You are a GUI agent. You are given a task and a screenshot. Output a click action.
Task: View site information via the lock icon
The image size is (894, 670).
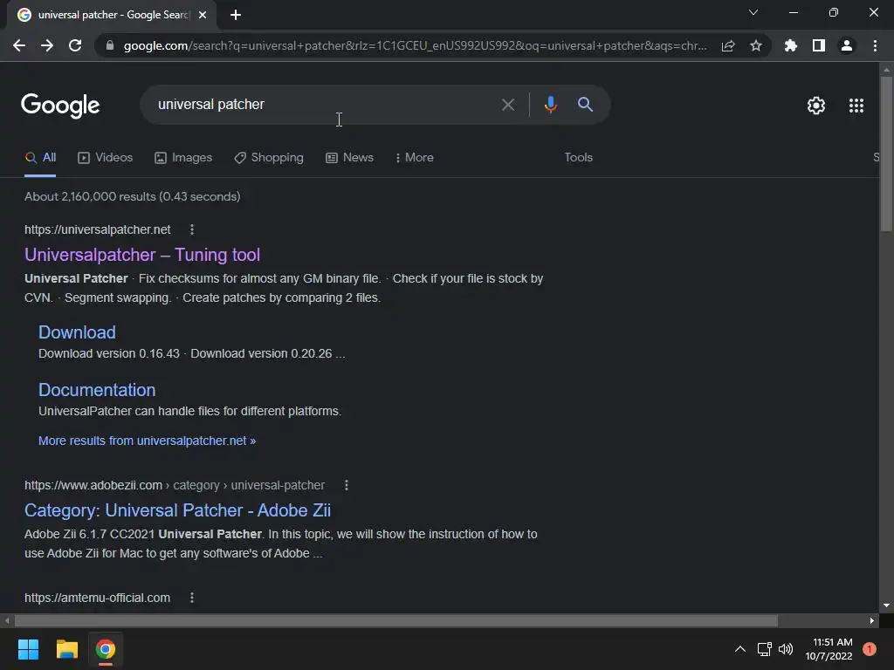(110, 45)
